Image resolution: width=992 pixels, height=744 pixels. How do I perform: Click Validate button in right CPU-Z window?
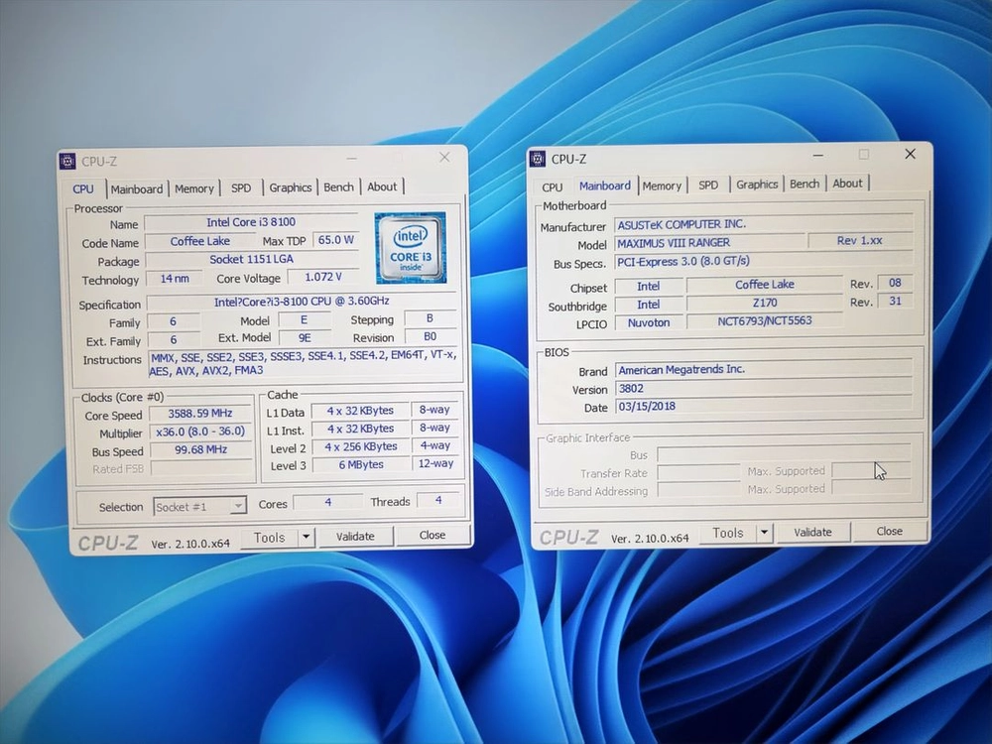pos(813,532)
